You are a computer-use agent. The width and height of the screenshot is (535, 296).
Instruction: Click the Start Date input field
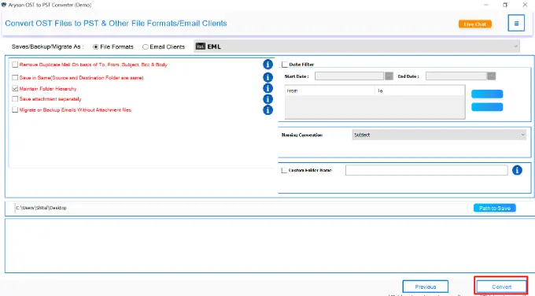pos(349,76)
